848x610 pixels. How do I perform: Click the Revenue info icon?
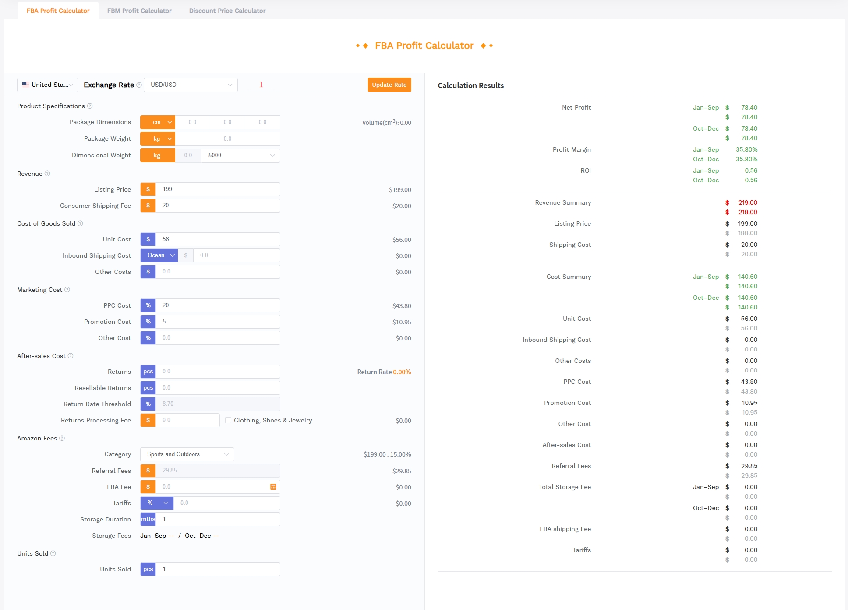pos(47,174)
